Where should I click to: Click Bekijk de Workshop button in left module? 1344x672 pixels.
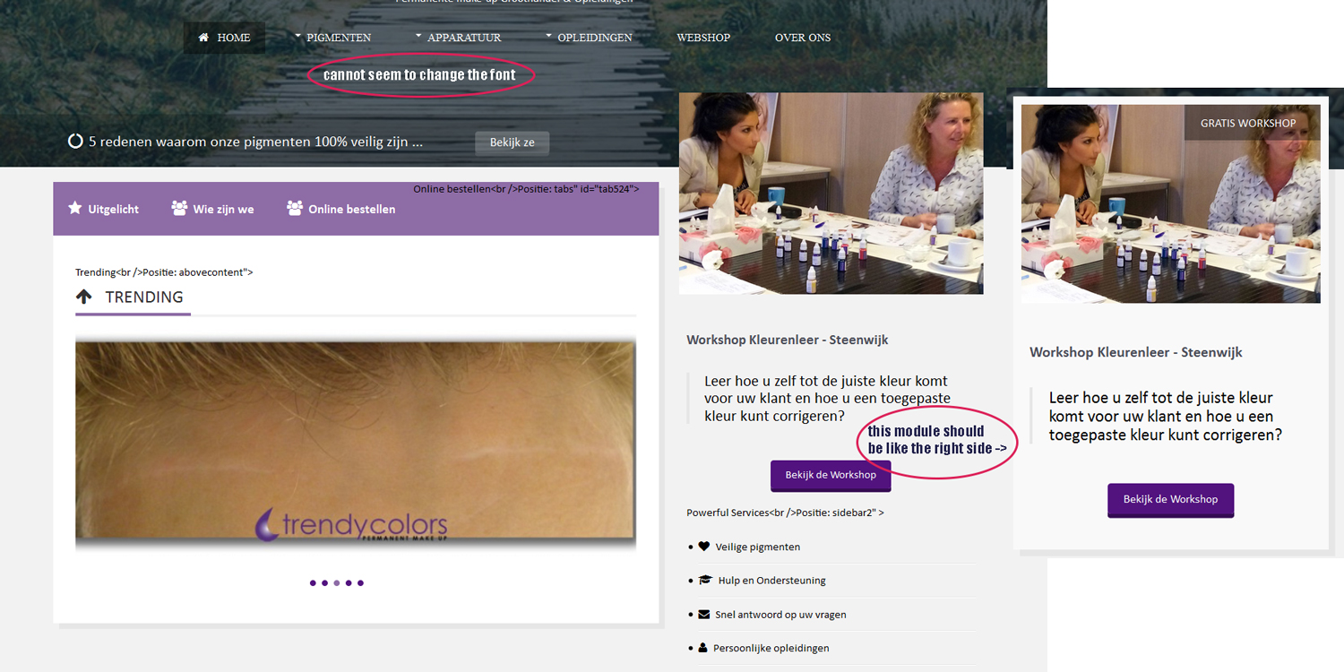coord(831,475)
